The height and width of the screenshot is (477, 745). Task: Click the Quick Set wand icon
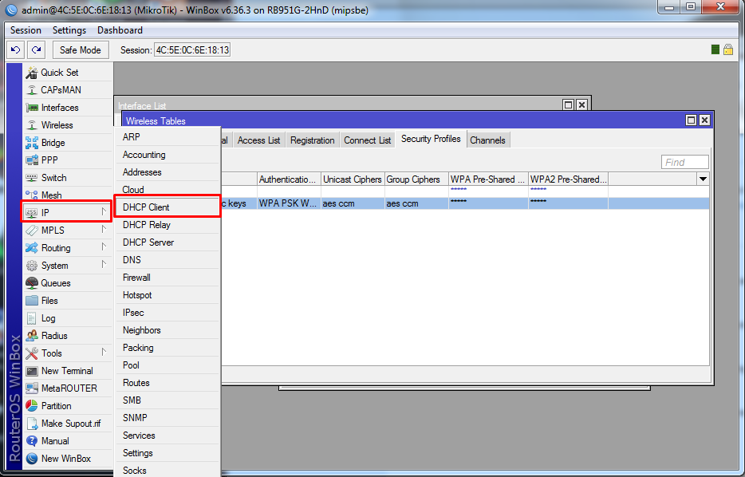(32, 73)
